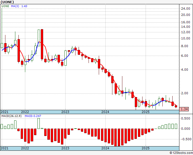Click the -0.500 MACD axis label

[x=186, y=139]
